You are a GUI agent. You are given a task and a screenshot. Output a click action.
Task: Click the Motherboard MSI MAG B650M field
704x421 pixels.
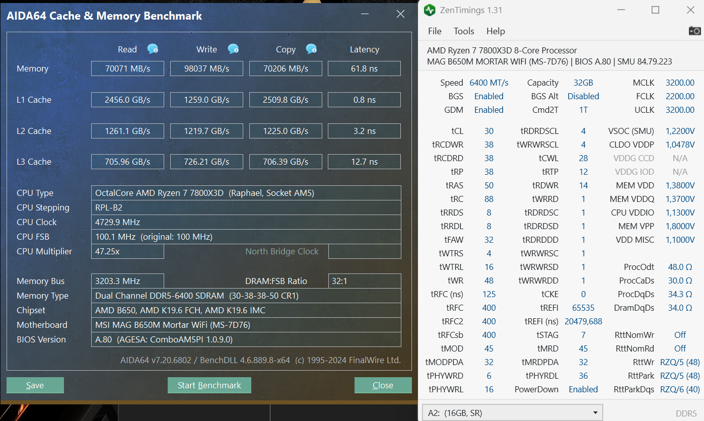(x=246, y=325)
